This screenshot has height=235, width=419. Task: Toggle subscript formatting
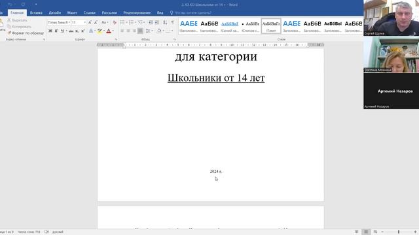pyautogui.click(x=77, y=31)
